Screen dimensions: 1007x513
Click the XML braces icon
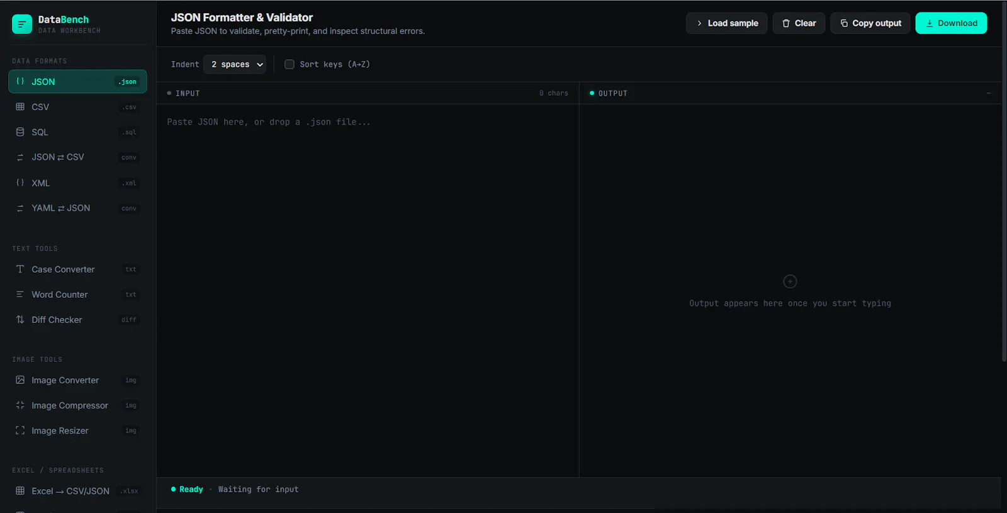(x=20, y=183)
